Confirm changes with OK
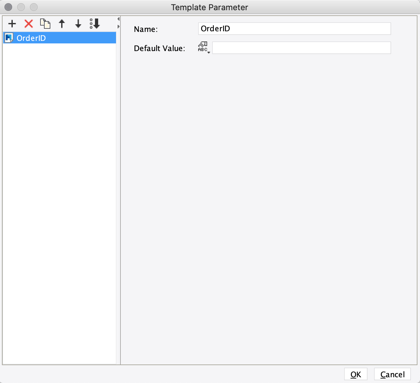Screen dimensions: 420x383 [356, 374]
